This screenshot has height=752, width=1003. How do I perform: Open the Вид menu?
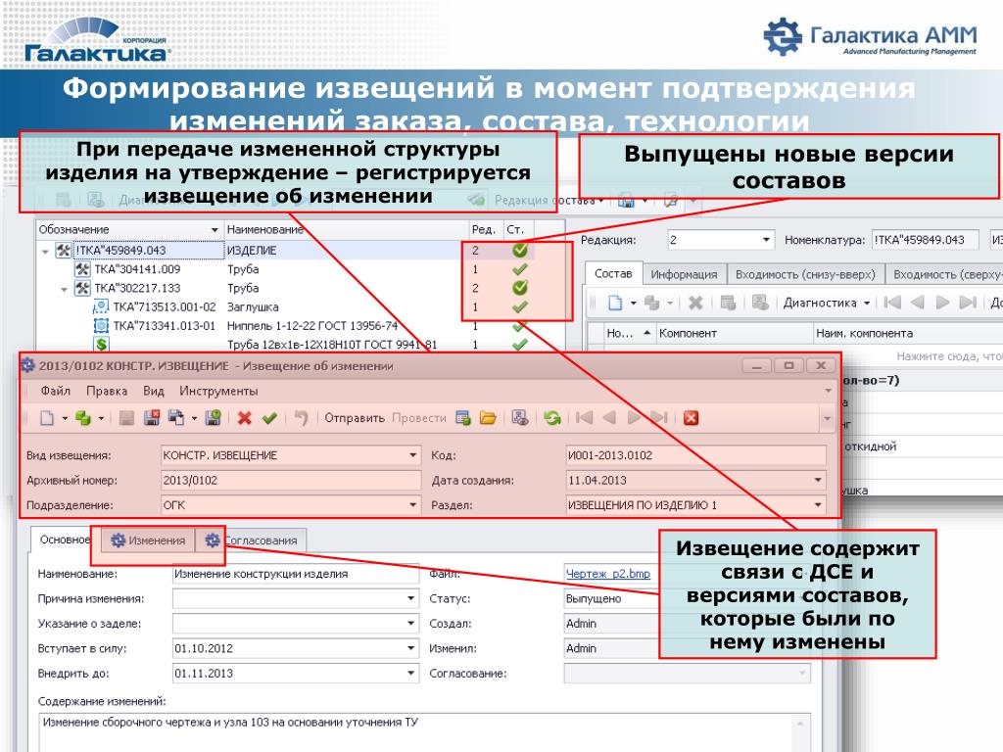pos(154,391)
